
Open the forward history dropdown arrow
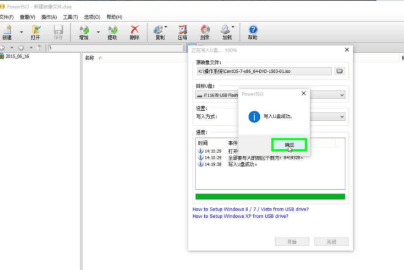pos(31,48)
